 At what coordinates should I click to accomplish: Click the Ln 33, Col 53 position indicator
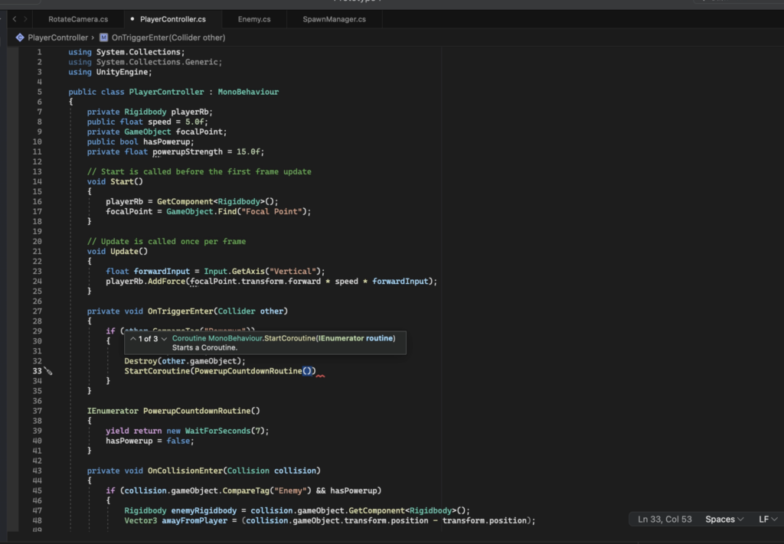click(x=665, y=519)
